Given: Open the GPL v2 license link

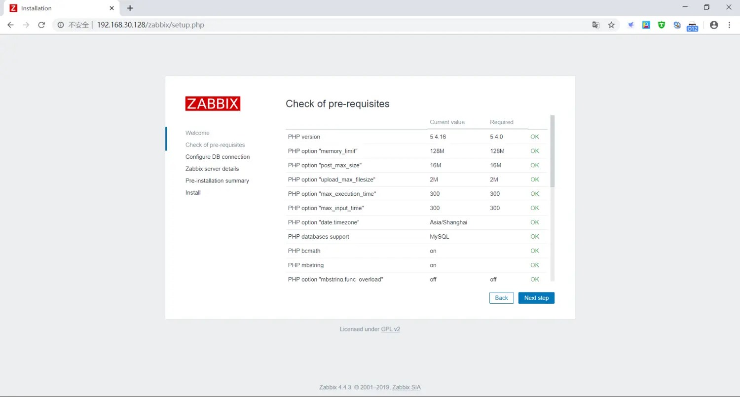Looking at the screenshot, I should point(390,329).
